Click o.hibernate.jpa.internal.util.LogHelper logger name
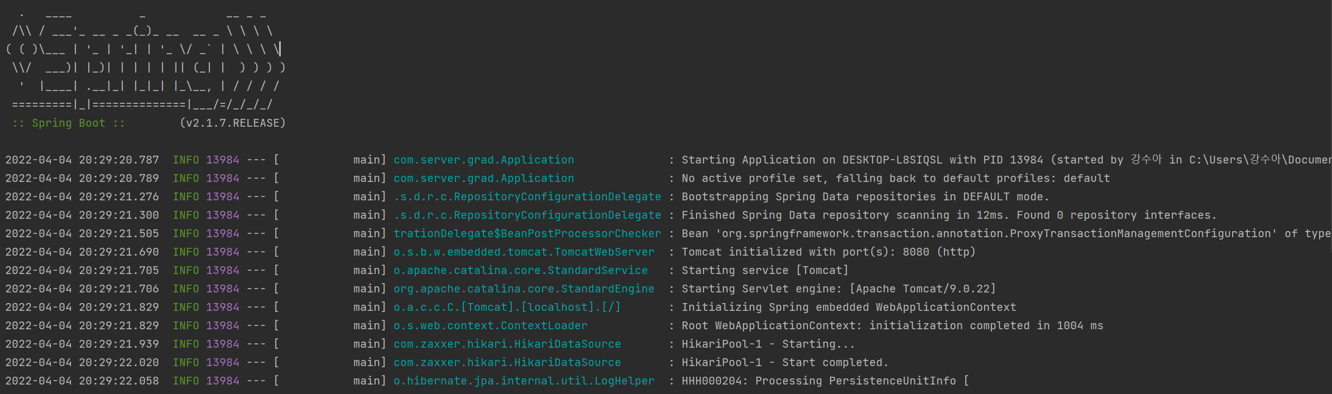1332x394 pixels. (x=524, y=381)
